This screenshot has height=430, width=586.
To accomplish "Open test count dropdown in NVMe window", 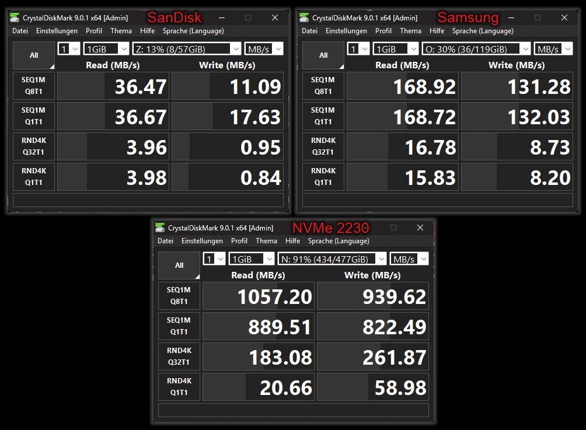I will coord(214,258).
